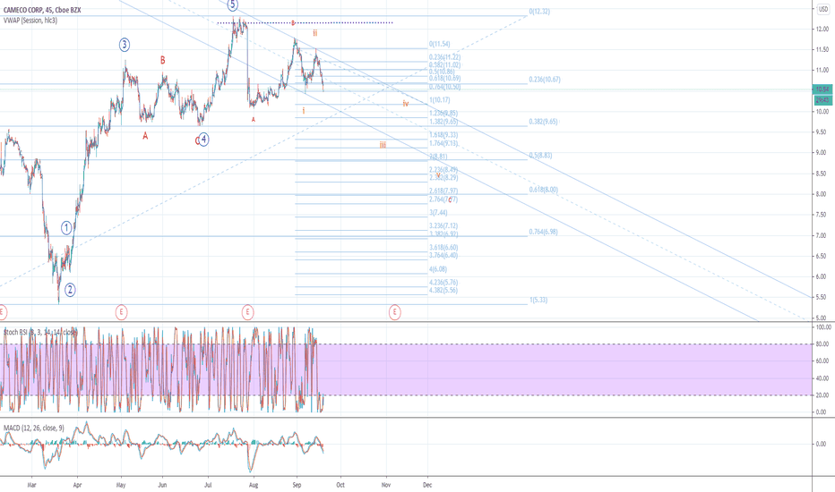The image size is (835, 492).
Task: Select the small red B on the dotted line
Action: (292, 23)
